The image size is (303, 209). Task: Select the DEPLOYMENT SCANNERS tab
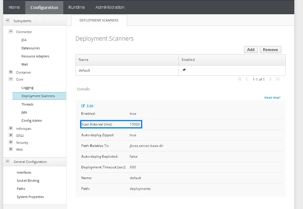point(99,20)
